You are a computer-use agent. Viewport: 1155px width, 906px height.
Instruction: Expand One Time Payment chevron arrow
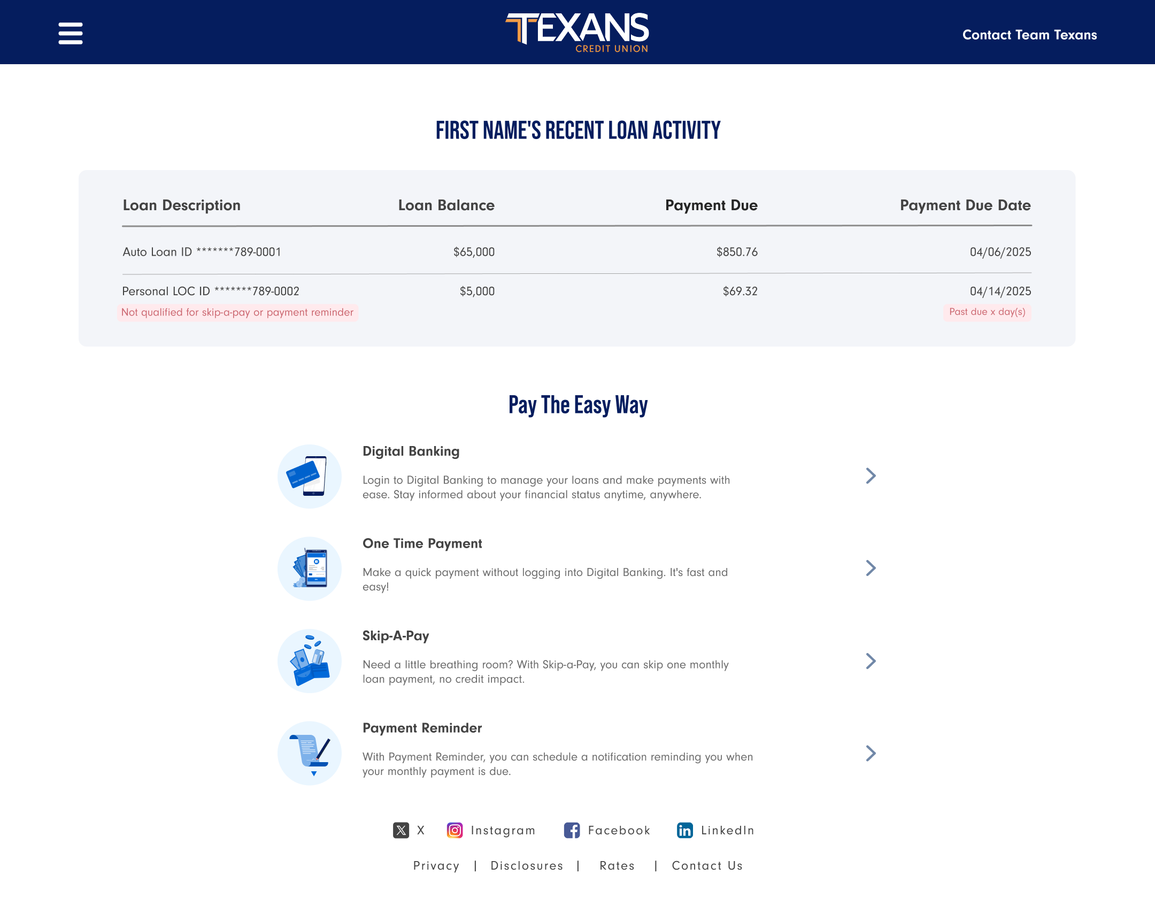(871, 568)
